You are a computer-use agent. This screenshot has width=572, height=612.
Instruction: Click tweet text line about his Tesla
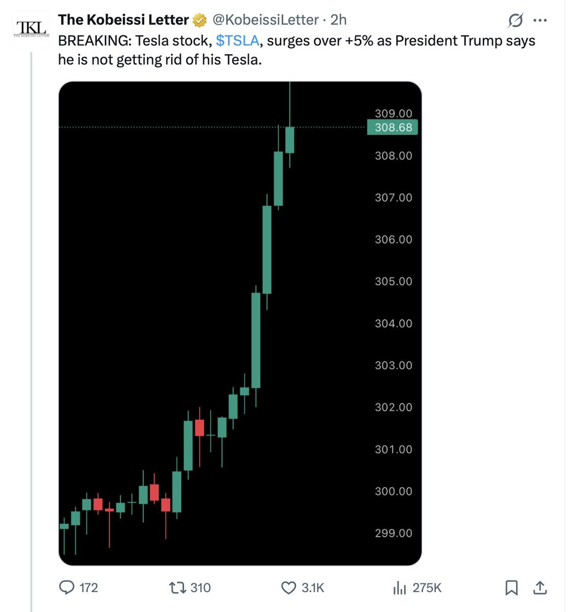click(x=160, y=60)
